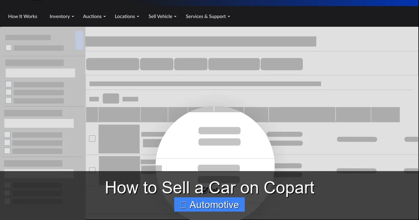Screen dimensions: 419x220
Task: Open the Automotive category link
Action: (209, 205)
